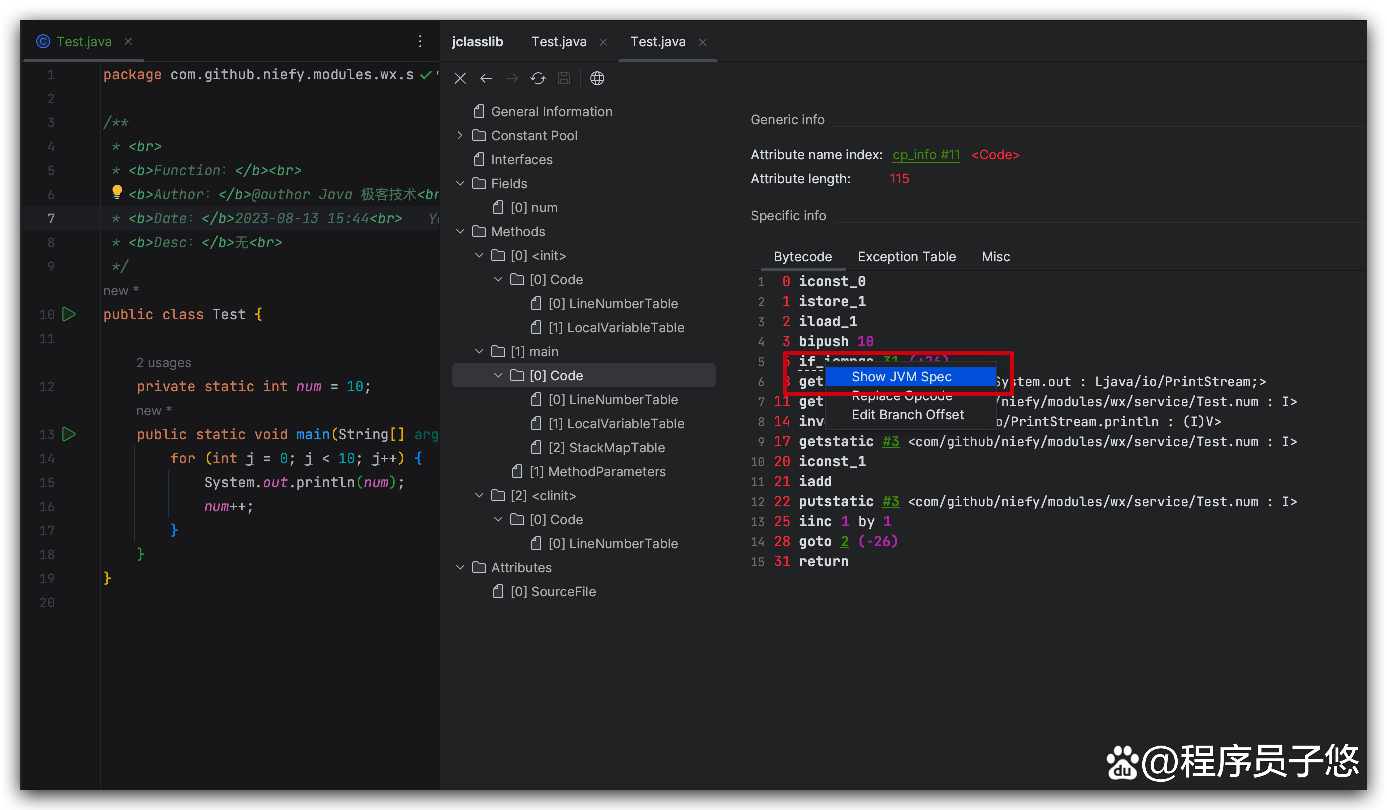This screenshot has height=810, width=1387.
Task: Click the run gutter arrow beside main method
Action: [69, 434]
